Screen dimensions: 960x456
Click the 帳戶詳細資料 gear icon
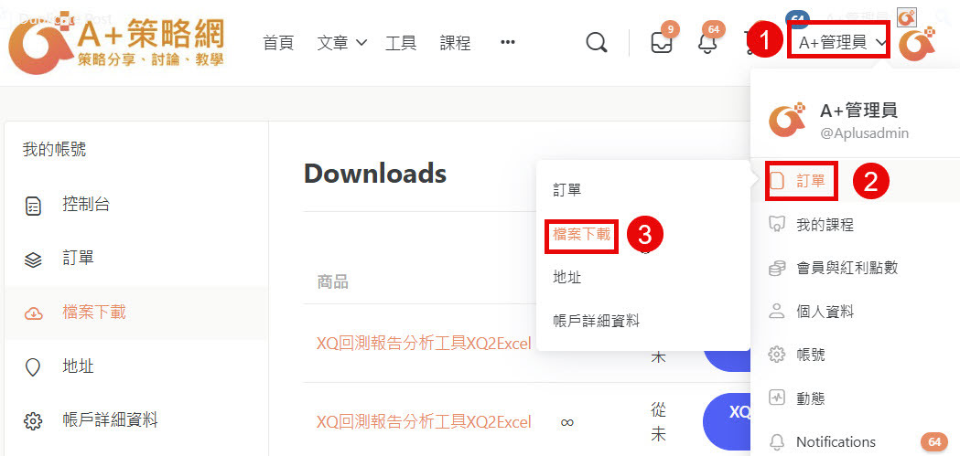33,421
